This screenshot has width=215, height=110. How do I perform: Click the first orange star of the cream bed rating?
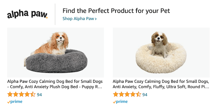(116, 95)
